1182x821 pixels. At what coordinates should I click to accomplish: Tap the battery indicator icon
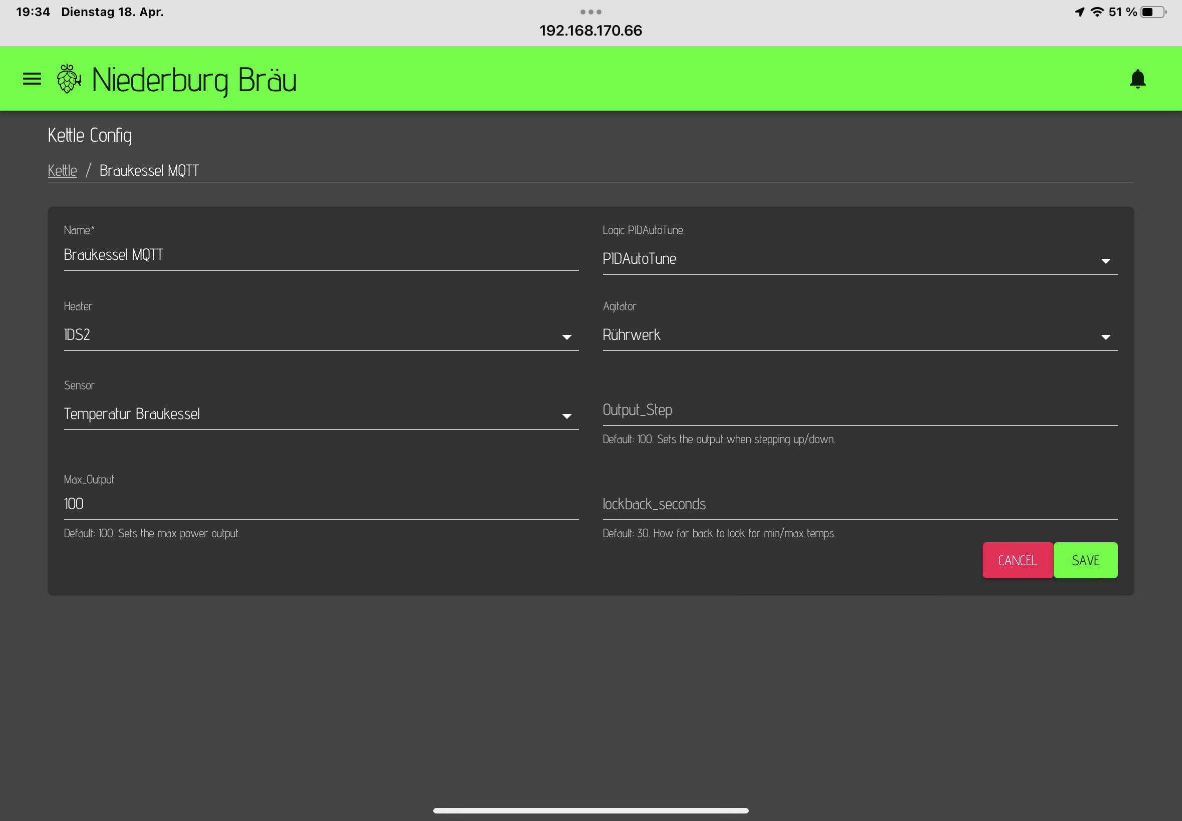click(x=1152, y=12)
